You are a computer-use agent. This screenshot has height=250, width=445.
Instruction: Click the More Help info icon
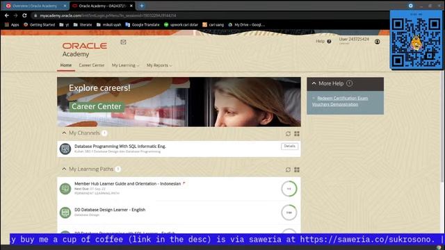coord(349,83)
